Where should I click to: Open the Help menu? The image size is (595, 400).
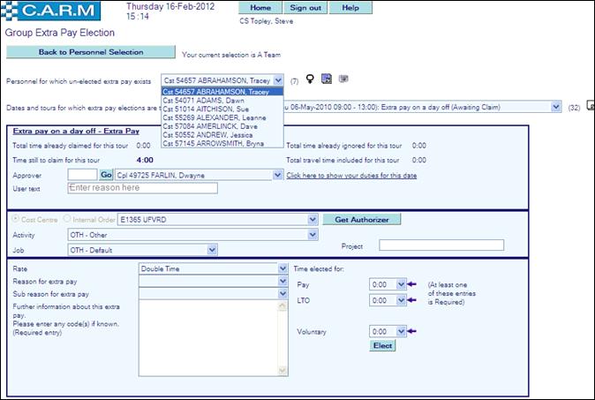pos(350,8)
